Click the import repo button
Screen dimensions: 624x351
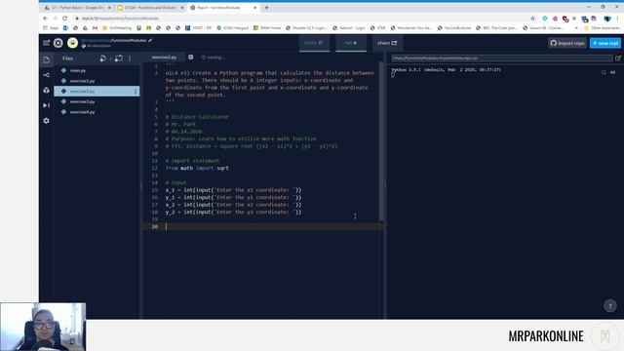point(567,43)
